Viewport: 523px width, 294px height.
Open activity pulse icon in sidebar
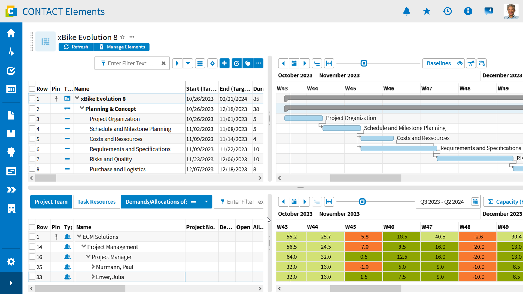pos(11,52)
